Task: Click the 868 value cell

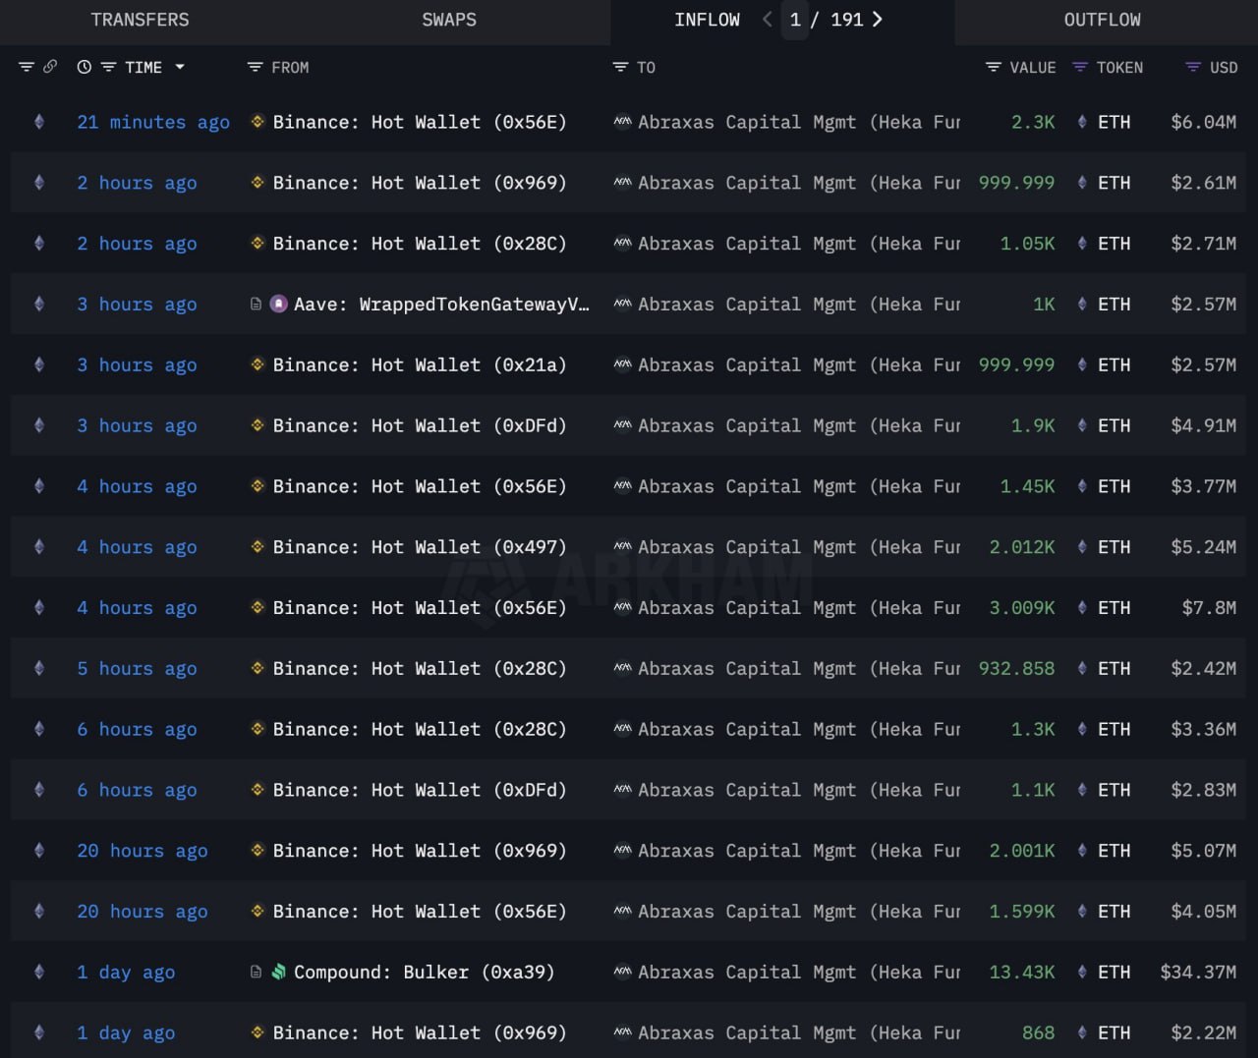Action: tap(1038, 1032)
